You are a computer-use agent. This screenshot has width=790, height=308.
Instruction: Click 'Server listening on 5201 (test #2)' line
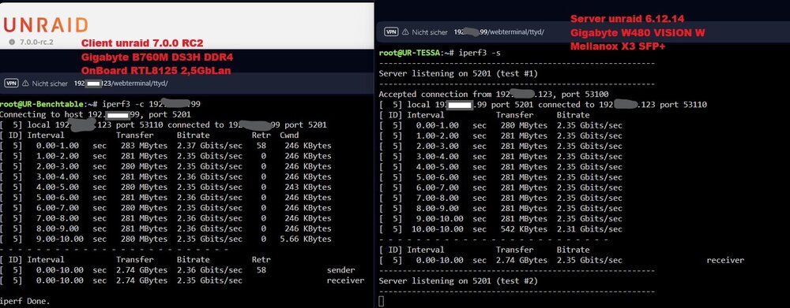(x=458, y=281)
